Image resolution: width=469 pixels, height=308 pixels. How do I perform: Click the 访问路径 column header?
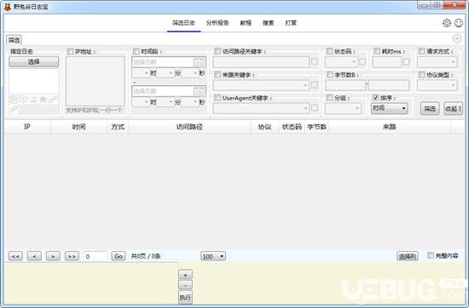point(189,127)
